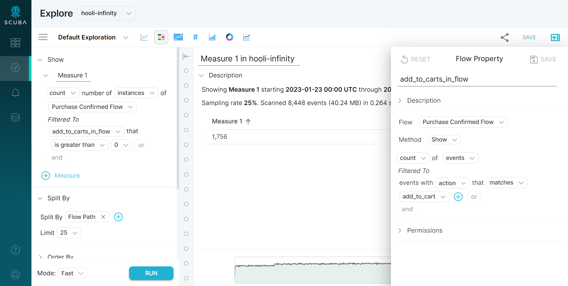Collapse the Measure 1 section
The height and width of the screenshot is (286, 568).
pyautogui.click(x=46, y=75)
